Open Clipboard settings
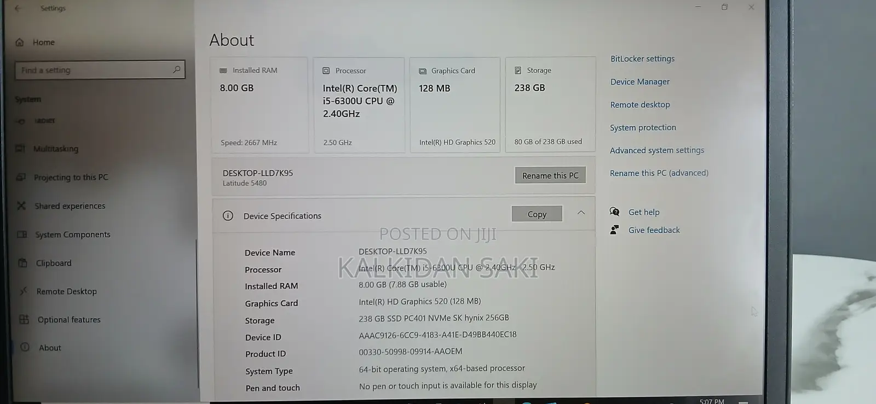 click(x=54, y=263)
